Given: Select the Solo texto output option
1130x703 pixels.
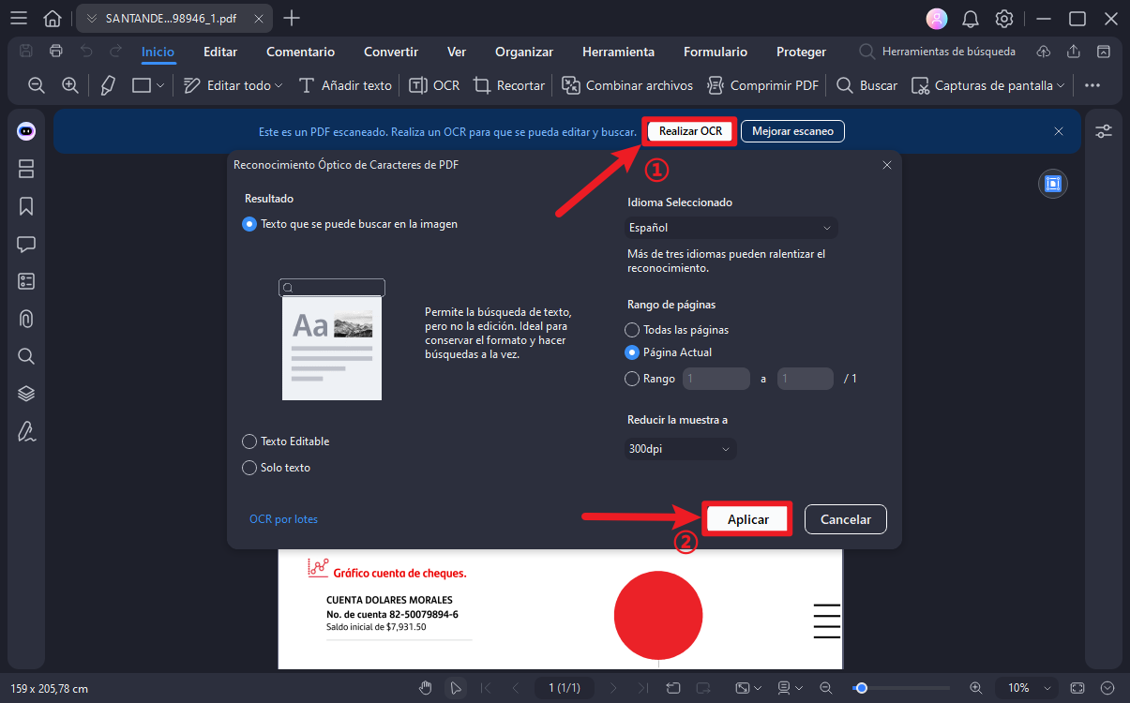Looking at the screenshot, I should 249,467.
